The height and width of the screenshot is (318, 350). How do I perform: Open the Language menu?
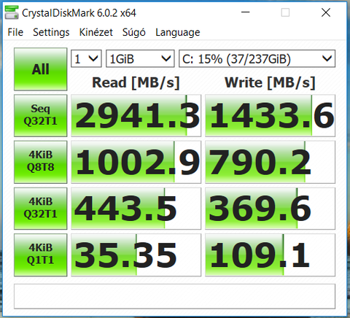click(x=178, y=32)
